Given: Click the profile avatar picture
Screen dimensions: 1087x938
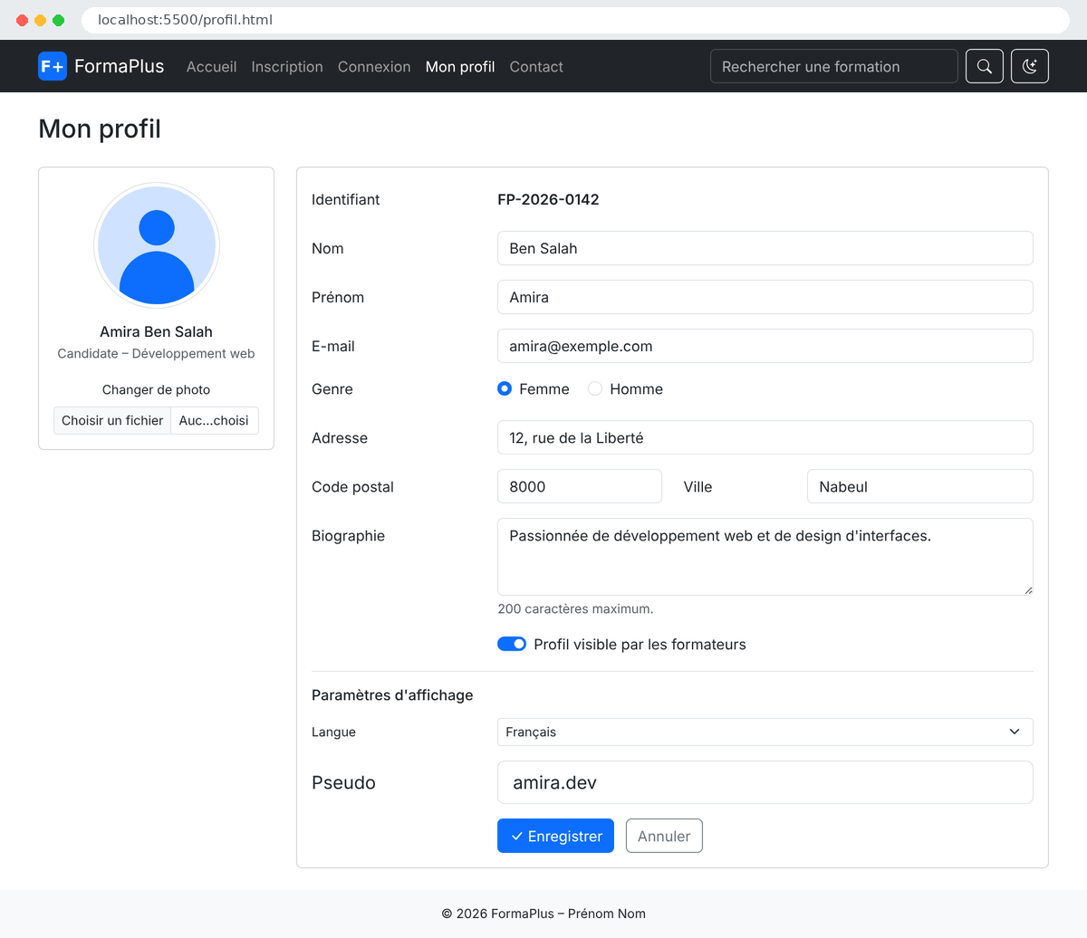Looking at the screenshot, I should point(157,245).
